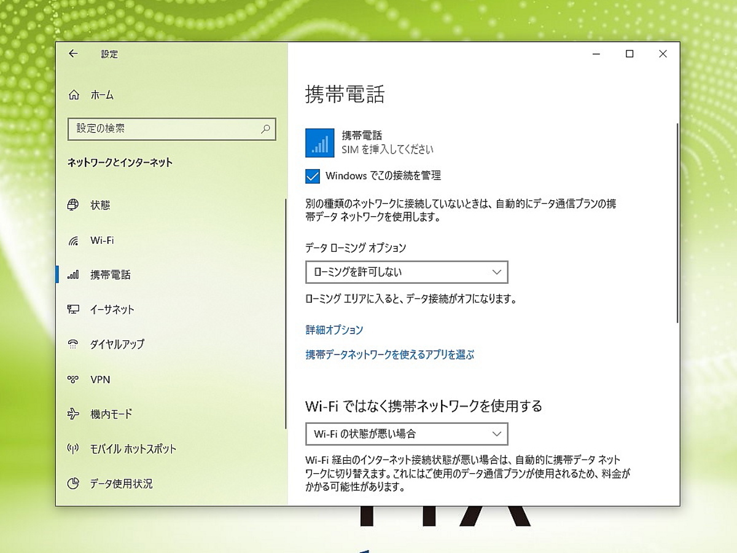Click the blue cellular signal tile icon
This screenshot has width=737, height=553.
[x=320, y=143]
